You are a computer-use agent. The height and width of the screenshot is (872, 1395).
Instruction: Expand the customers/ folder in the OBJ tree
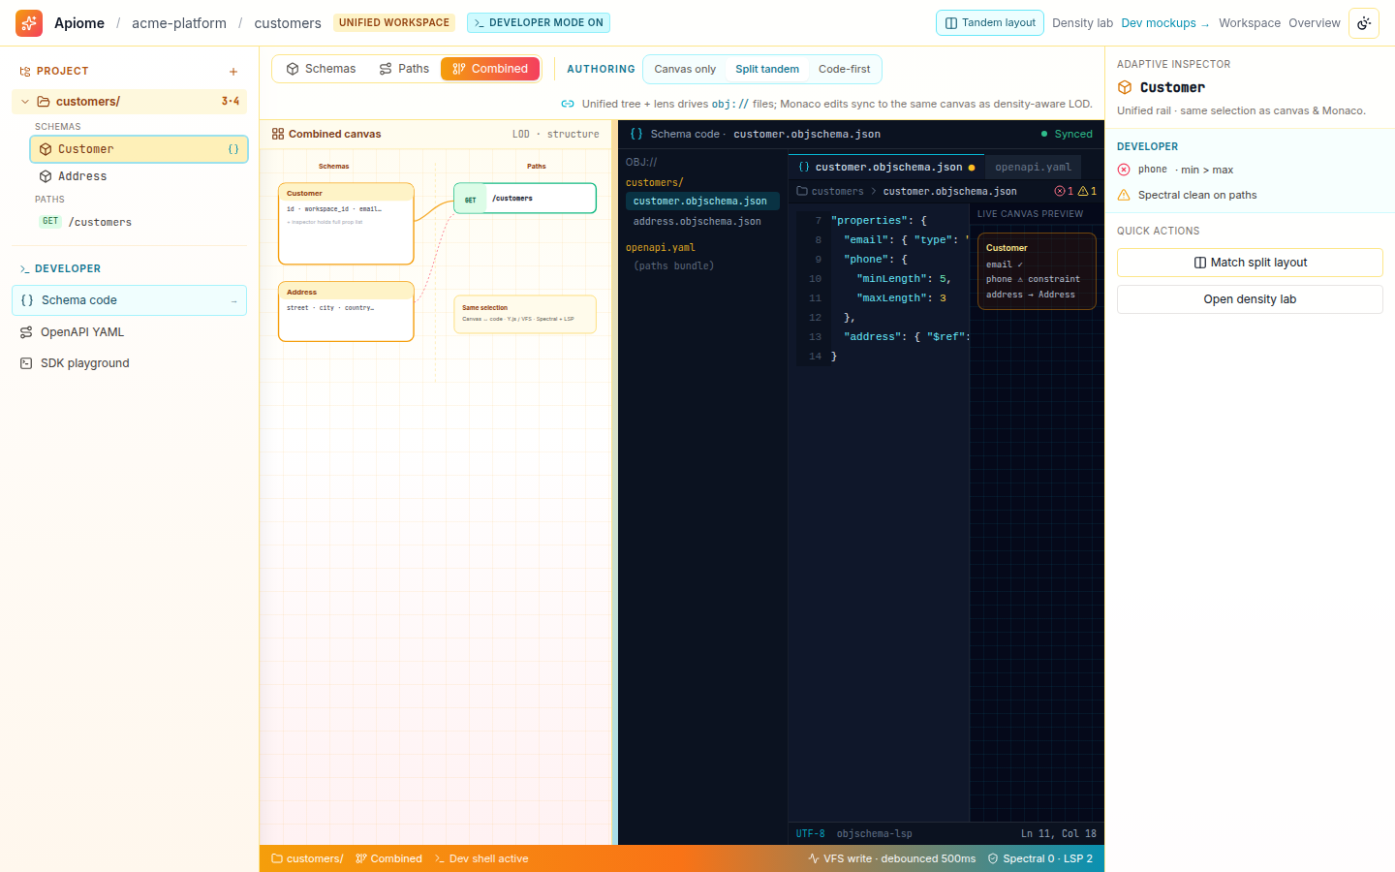(x=655, y=182)
